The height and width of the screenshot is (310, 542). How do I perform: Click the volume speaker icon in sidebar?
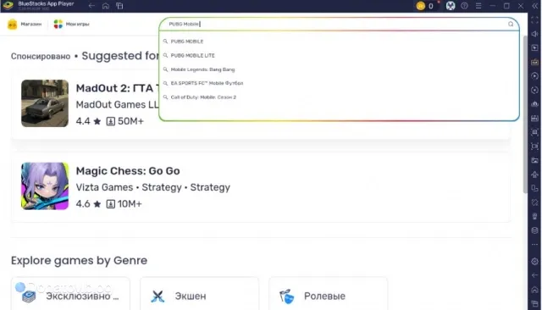[x=534, y=34]
